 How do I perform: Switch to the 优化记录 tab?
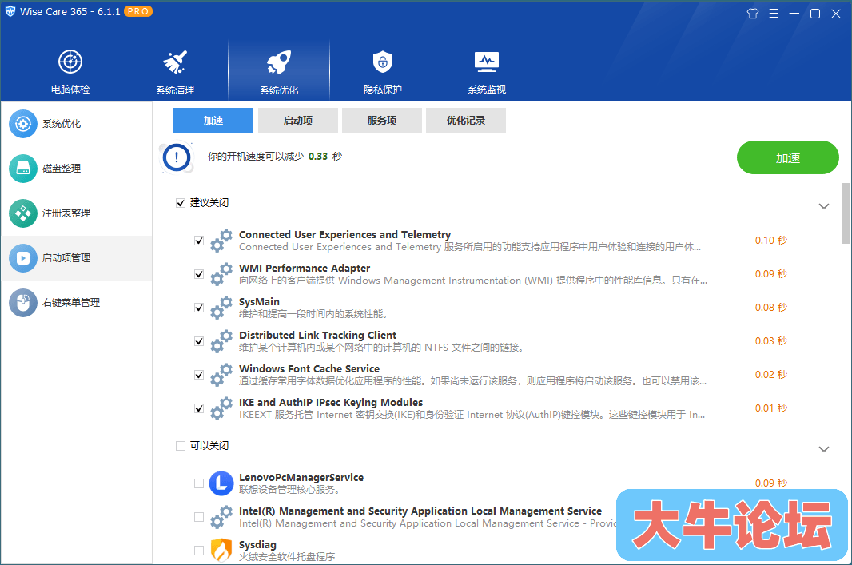click(x=466, y=121)
